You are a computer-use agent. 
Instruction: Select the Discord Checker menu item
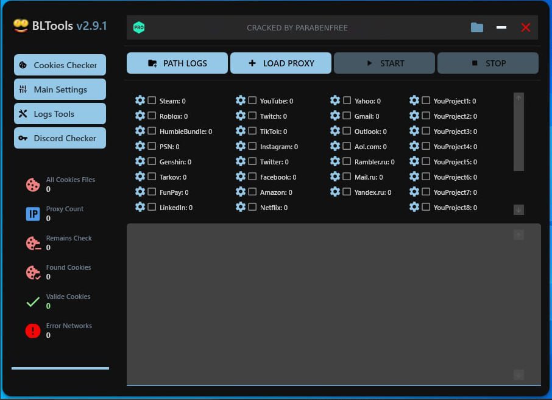pyautogui.click(x=60, y=138)
